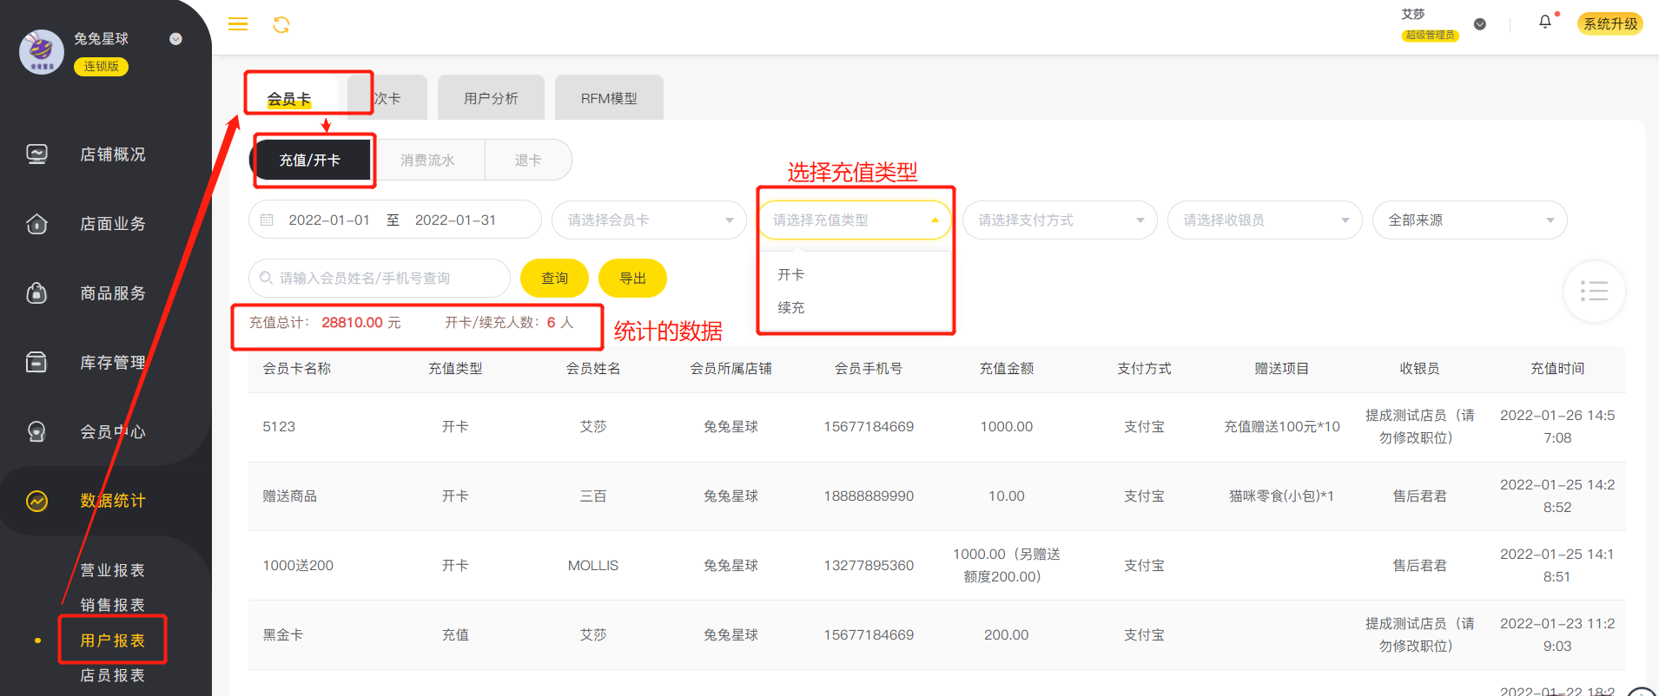Click the 导出 button
Image resolution: width=1659 pixels, height=696 pixels.
point(632,279)
